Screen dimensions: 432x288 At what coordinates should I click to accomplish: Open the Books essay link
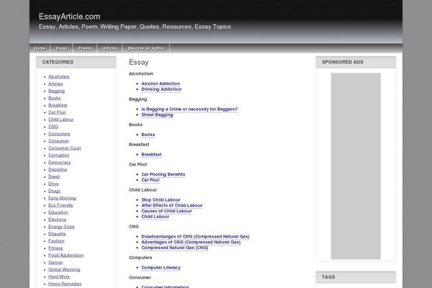148,135
